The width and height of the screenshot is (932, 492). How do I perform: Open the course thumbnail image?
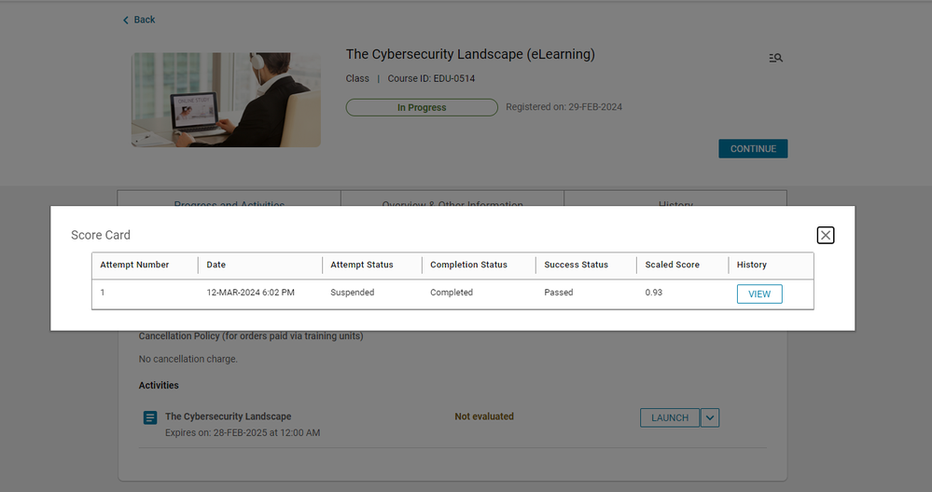pos(226,100)
